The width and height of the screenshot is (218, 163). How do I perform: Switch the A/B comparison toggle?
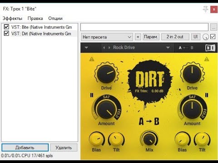(186, 48)
